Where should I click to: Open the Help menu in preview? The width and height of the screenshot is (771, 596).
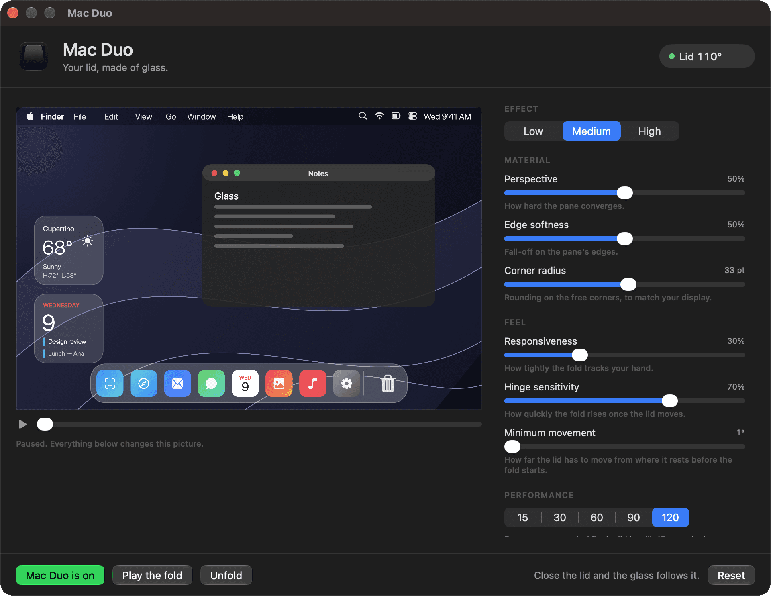coord(235,116)
